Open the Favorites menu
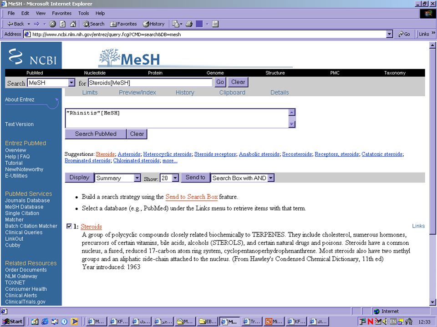Viewport: 437px width, 327px height. tap(61, 13)
